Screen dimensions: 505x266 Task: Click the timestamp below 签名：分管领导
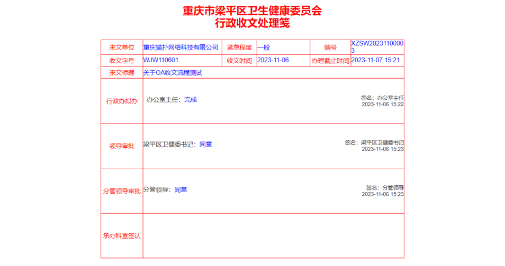(x=383, y=194)
